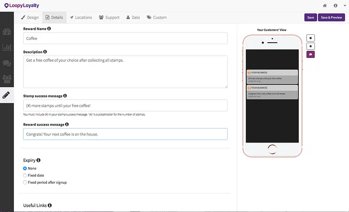Focus the Reward Name field containing Coffee
This screenshot has height=212, width=349.
[x=125, y=38]
